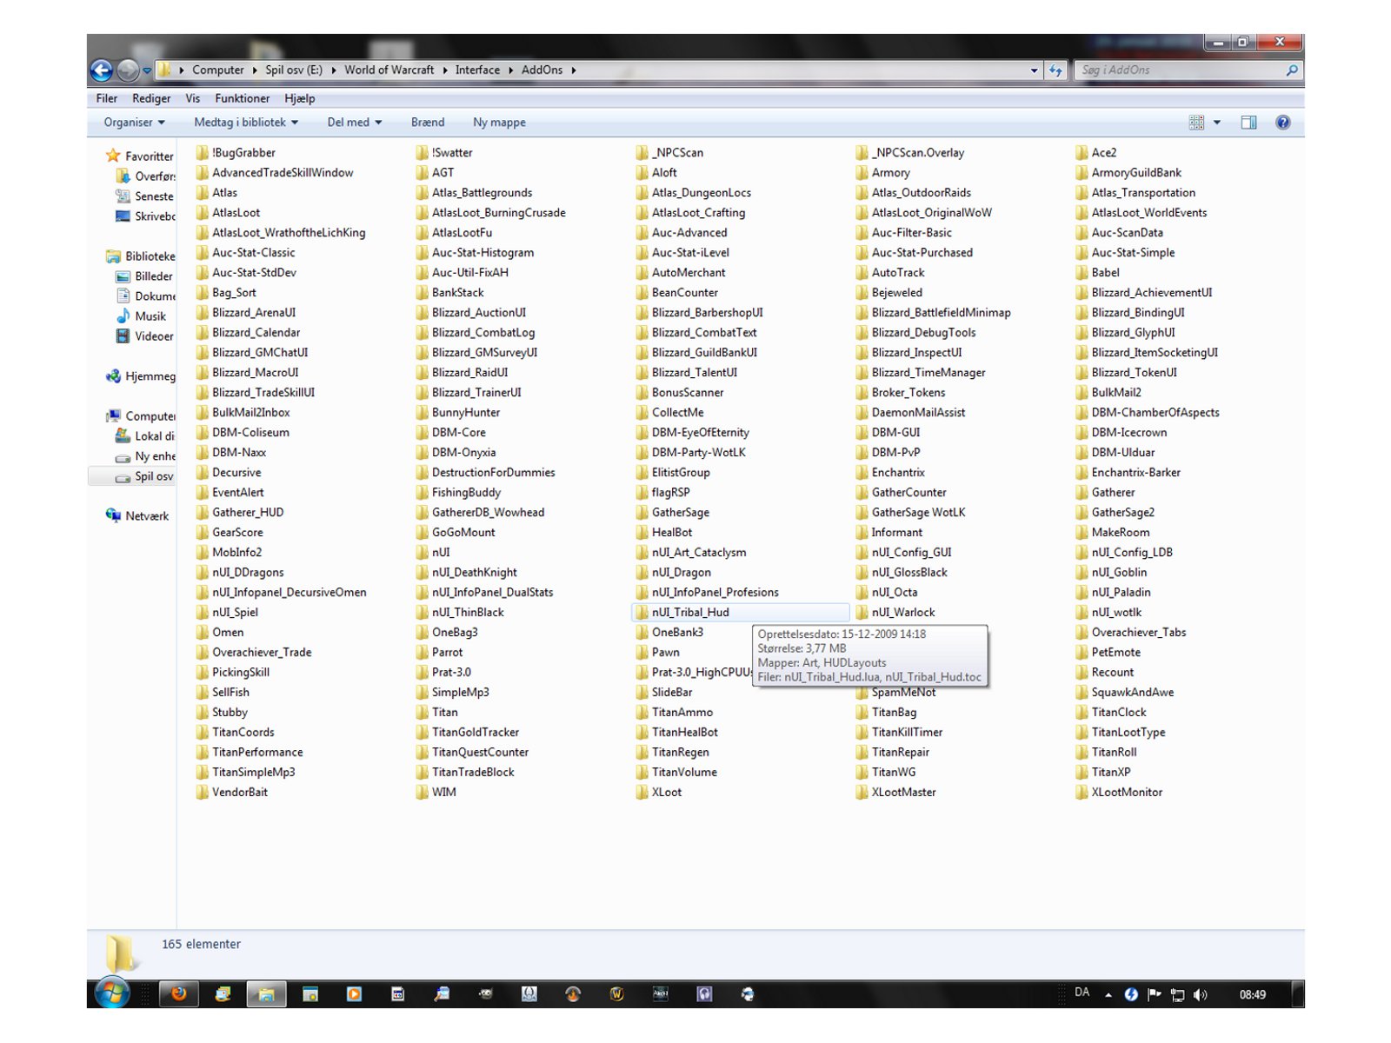Screen dimensions: 1391x1043
Task: Show hidden tray icons with the arrow
Action: [1108, 993]
